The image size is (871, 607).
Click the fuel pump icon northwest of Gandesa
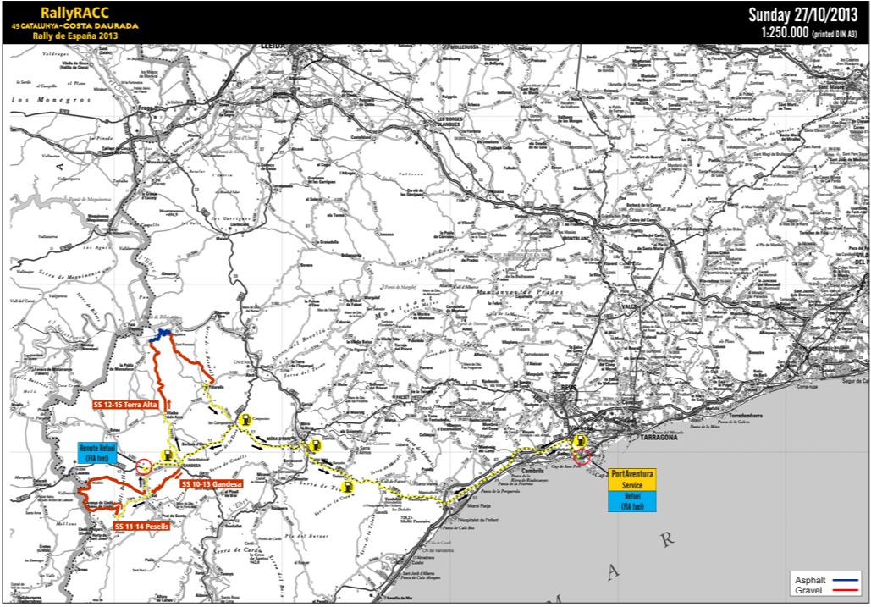(168, 455)
